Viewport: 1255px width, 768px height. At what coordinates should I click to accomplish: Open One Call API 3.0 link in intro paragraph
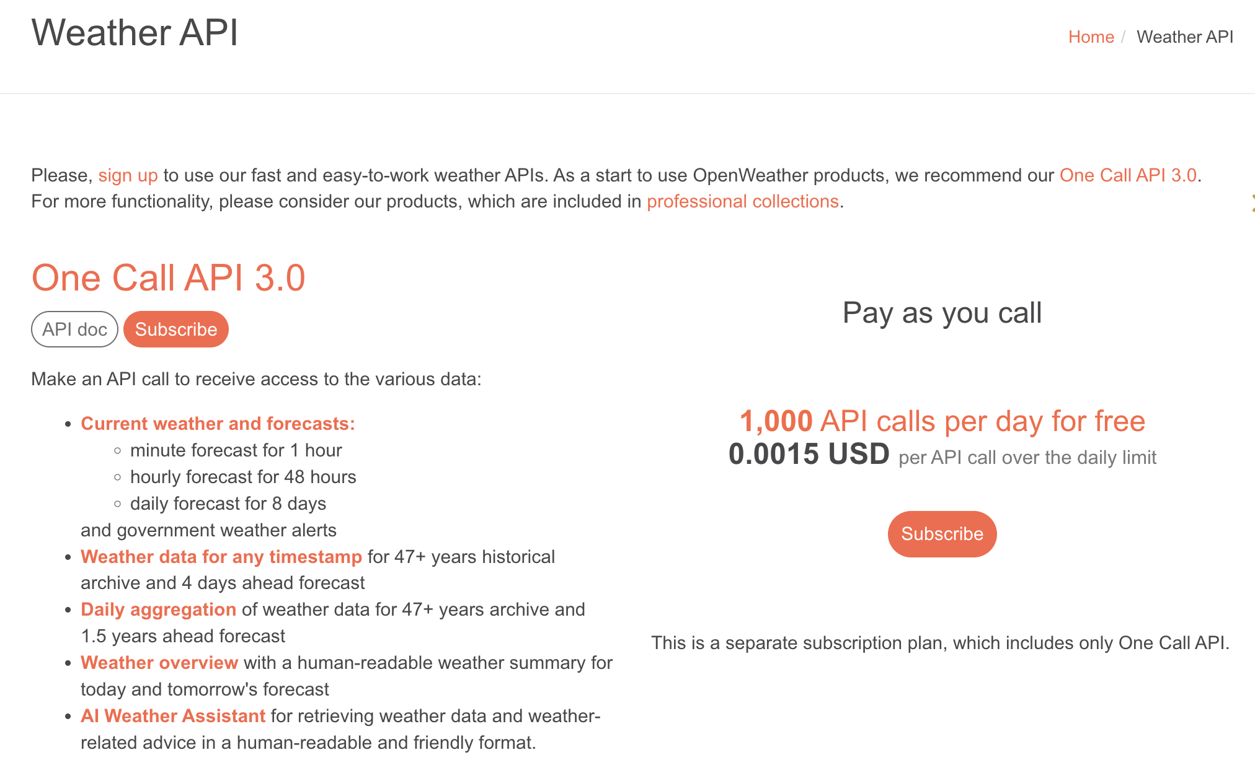point(1127,175)
